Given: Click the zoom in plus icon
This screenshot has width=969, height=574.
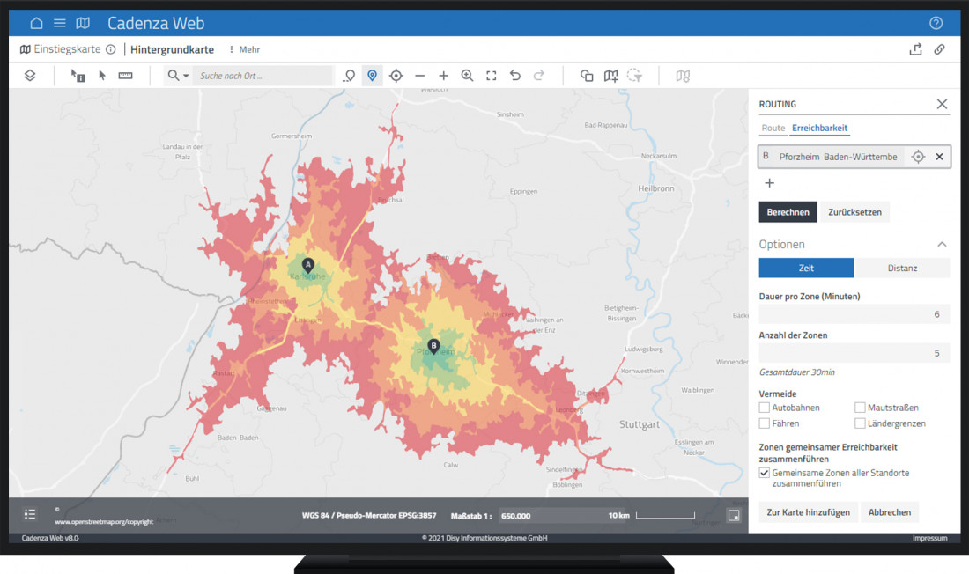Looking at the screenshot, I should click(443, 76).
